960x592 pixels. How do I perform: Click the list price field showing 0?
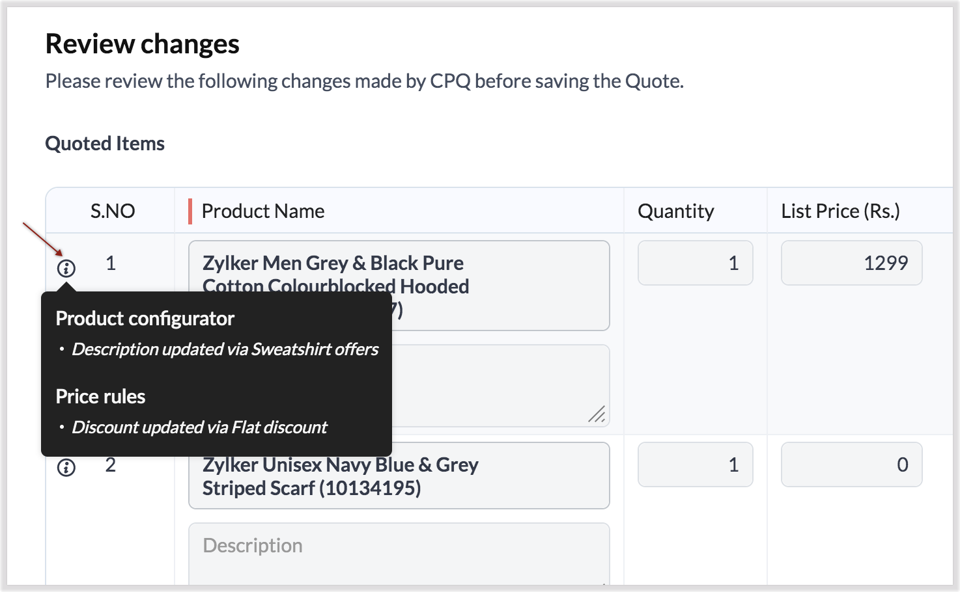(851, 464)
